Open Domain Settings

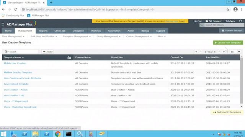coord(232,30)
